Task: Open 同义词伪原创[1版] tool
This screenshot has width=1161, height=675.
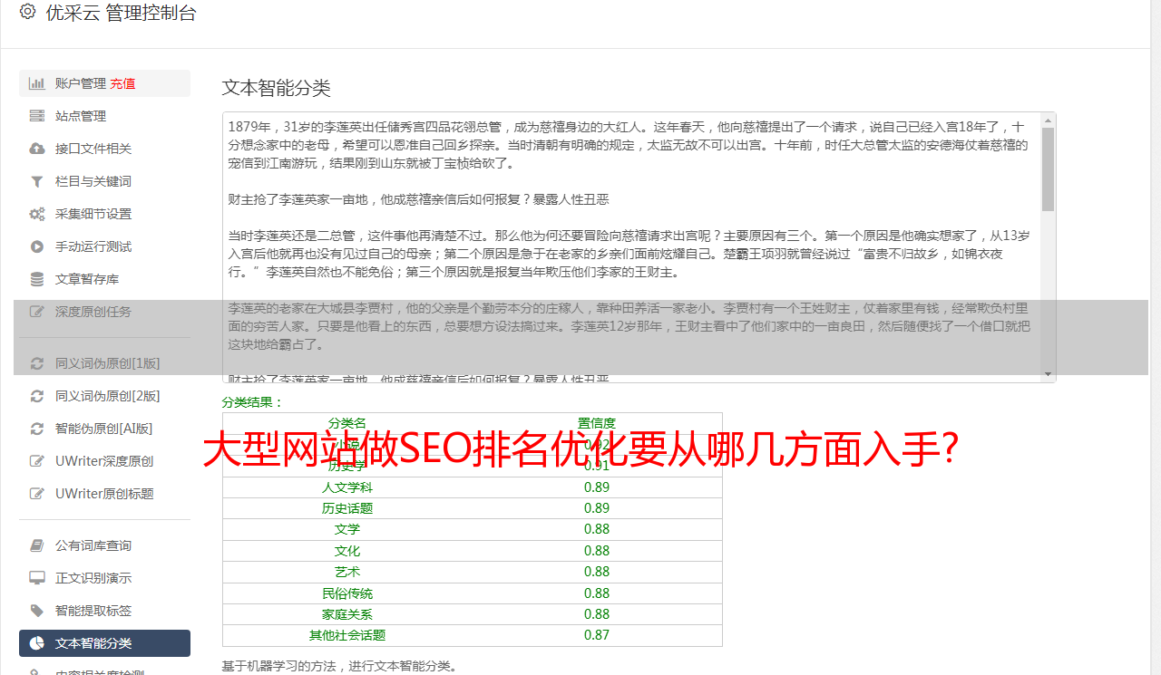Action: [x=108, y=363]
